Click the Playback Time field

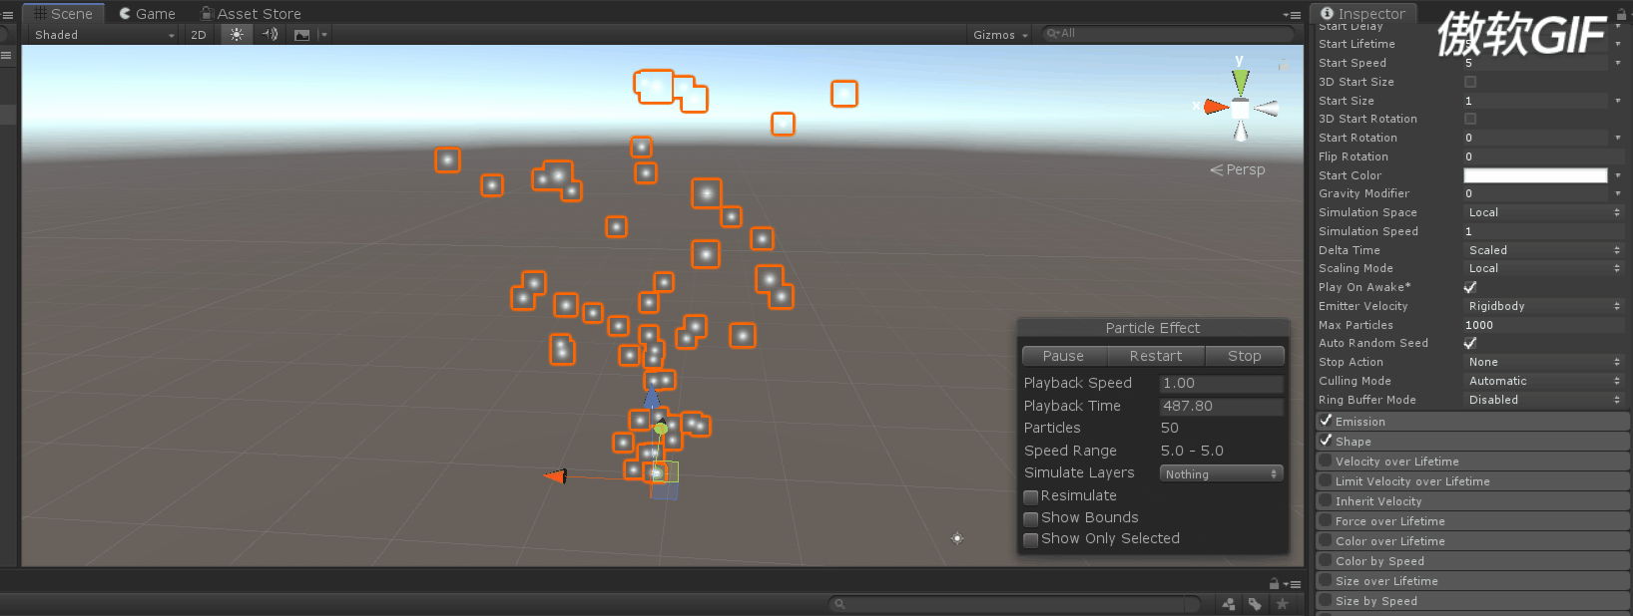(x=1222, y=406)
